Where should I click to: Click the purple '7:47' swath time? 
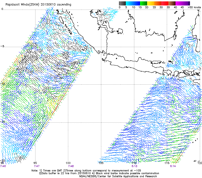click(37, 166)
